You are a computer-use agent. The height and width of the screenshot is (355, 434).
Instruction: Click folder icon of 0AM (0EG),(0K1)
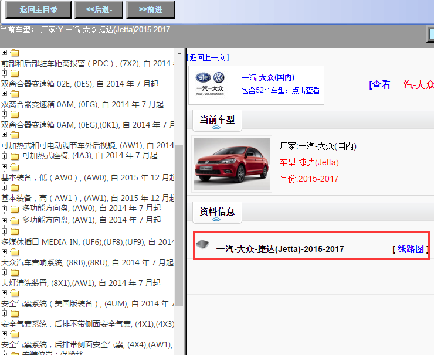pos(15,114)
